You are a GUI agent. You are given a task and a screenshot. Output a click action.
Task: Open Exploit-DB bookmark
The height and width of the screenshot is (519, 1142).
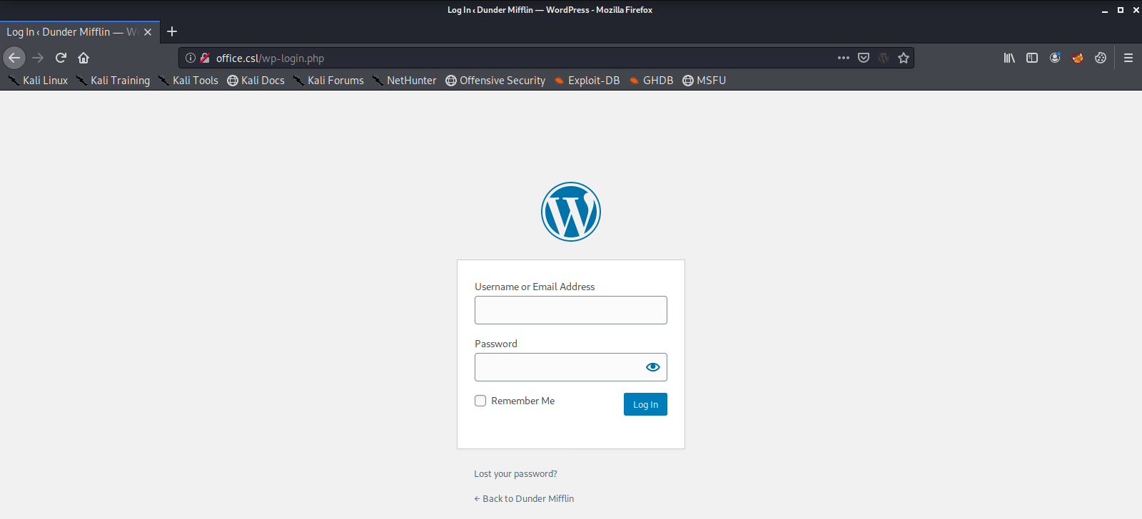(x=587, y=81)
